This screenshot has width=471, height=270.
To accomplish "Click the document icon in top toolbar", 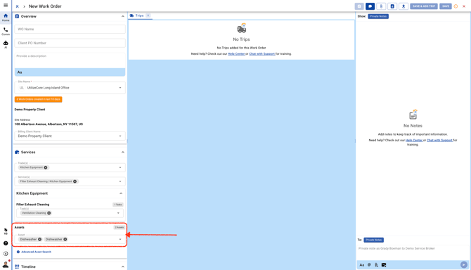I will pos(392,6).
